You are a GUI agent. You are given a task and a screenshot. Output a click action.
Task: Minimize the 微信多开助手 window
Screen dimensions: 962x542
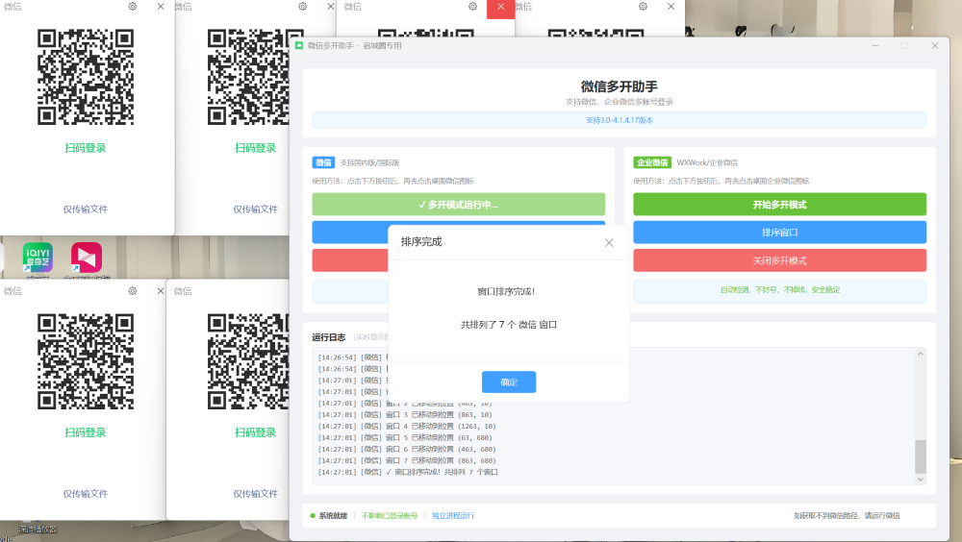(x=875, y=46)
